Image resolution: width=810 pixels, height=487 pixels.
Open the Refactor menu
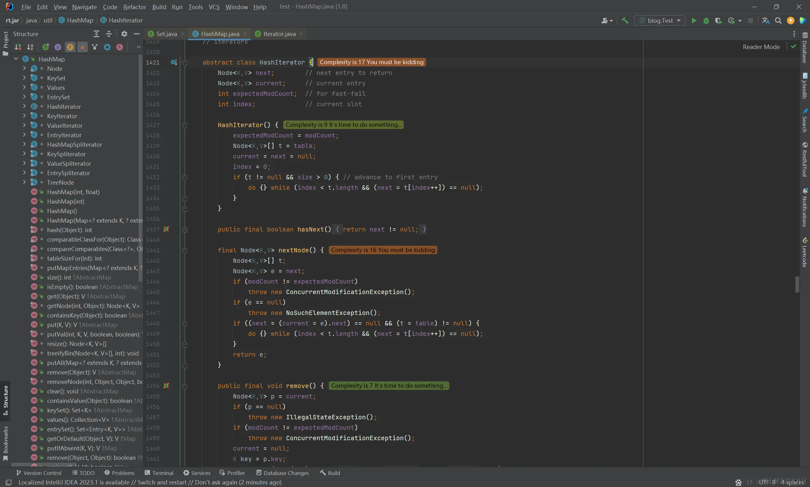(134, 7)
